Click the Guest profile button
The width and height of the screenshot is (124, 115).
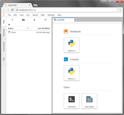pyautogui.click(x=104, y=2)
